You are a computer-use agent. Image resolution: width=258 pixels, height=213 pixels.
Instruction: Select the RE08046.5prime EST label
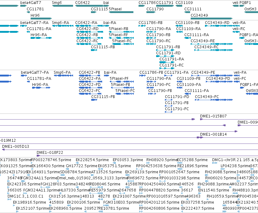[x=105, y=184]
